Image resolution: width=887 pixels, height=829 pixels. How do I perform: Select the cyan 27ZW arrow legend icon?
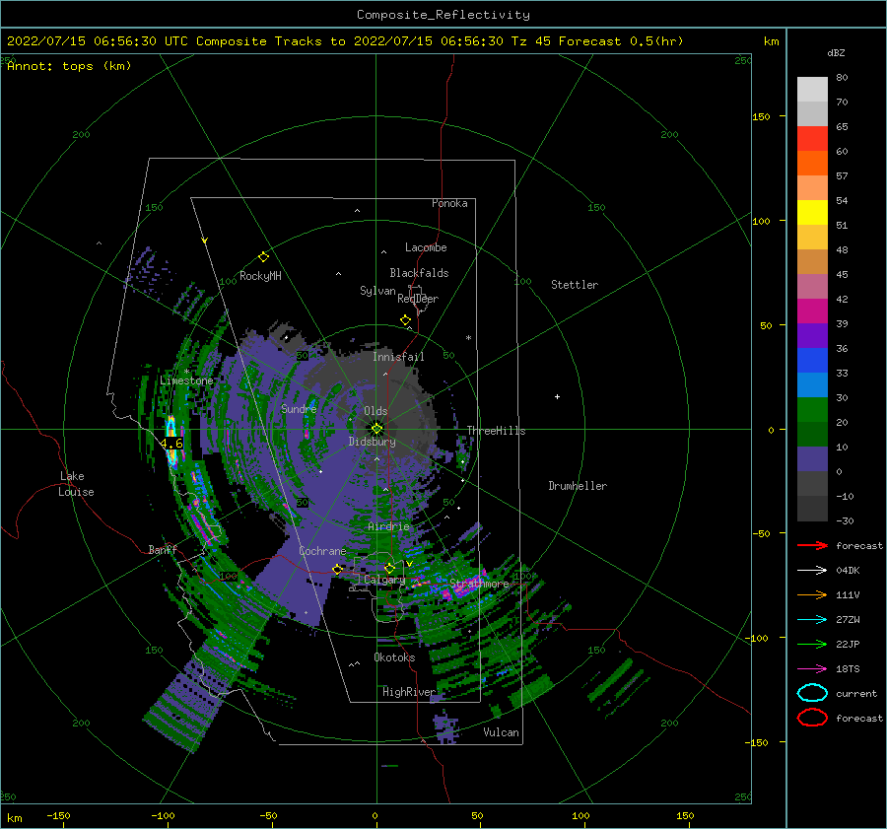(x=812, y=620)
